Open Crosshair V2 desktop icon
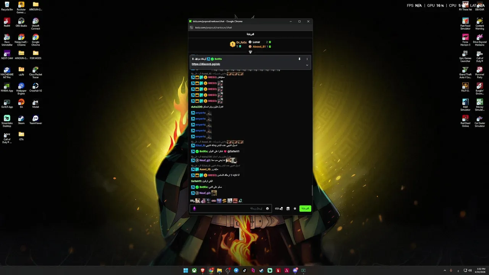489x275 pixels. pos(36,87)
